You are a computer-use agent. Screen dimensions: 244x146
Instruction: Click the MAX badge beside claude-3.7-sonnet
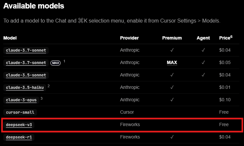point(56,63)
